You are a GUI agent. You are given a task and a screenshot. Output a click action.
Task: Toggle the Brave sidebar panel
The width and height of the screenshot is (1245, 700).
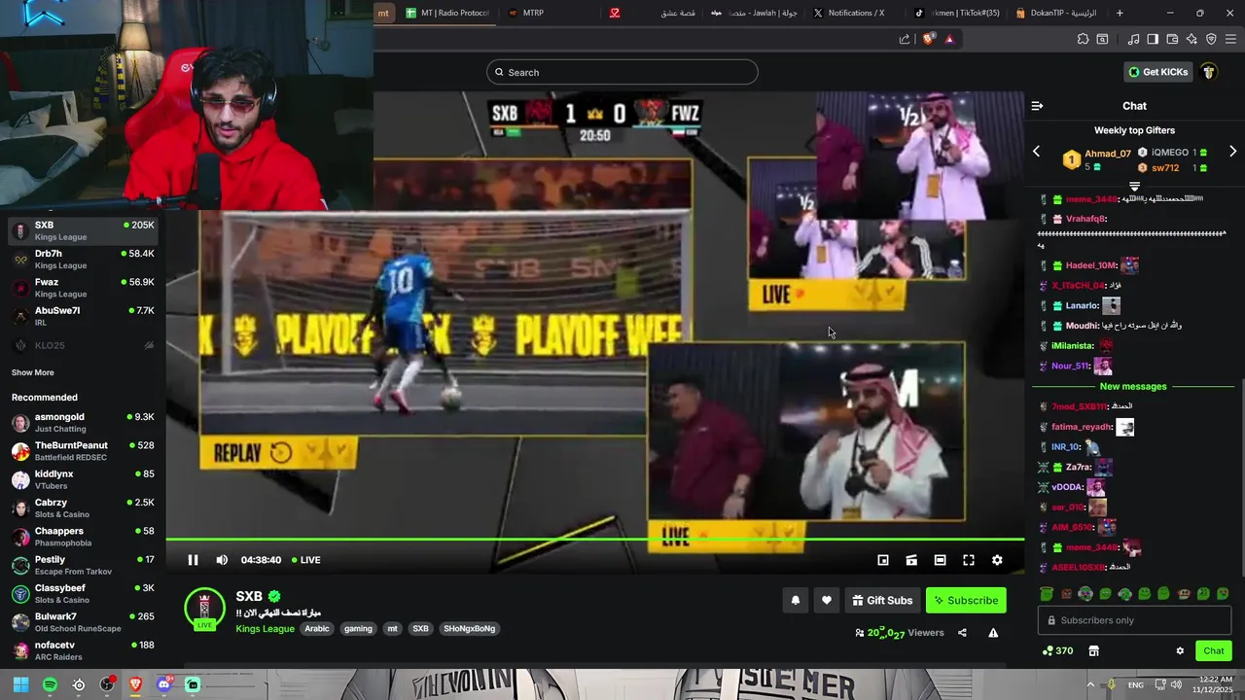(1153, 39)
